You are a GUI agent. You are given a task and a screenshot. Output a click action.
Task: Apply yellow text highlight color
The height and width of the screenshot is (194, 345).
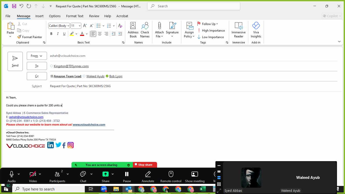pos(72,34)
